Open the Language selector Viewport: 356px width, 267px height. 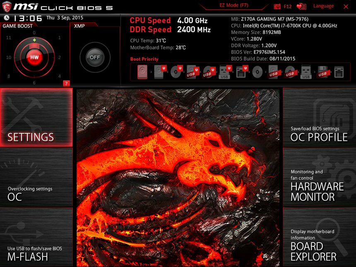coord(323,6)
